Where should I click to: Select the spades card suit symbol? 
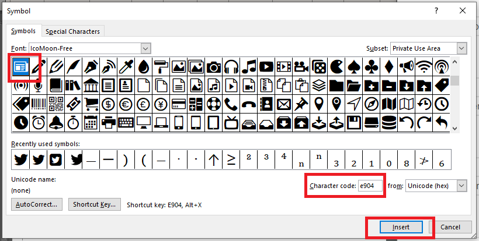[x=354, y=66]
